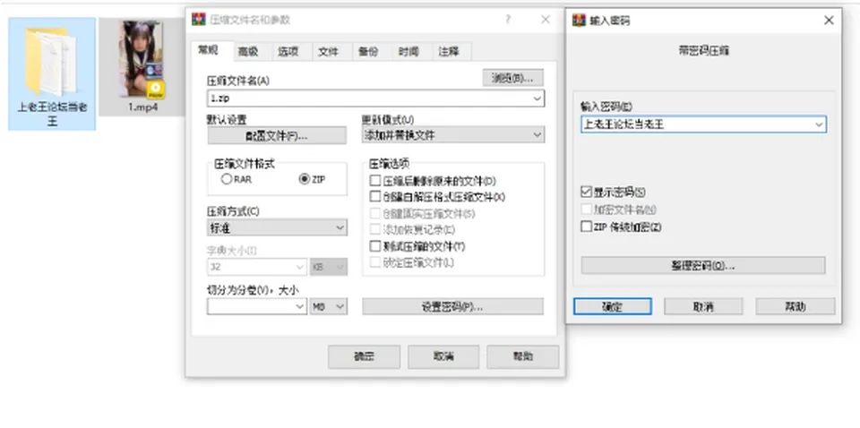
Task: Open the 切分为分卷 size dropdown
Action: point(257,307)
